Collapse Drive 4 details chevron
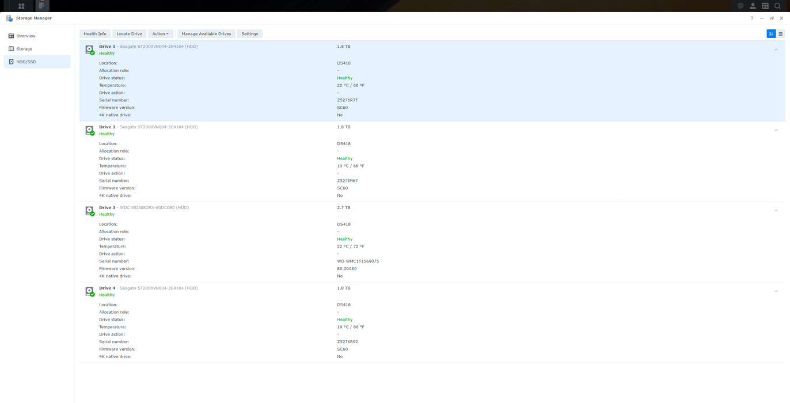The image size is (790, 403). pos(776,292)
